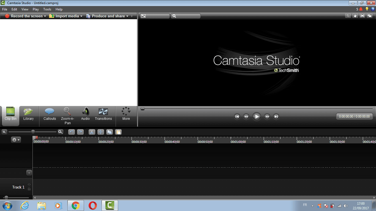This screenshot has width=376, height=211.
Task: Step forward with the fast-forward button
Action: pyautogui.click(x=267, y=116)
